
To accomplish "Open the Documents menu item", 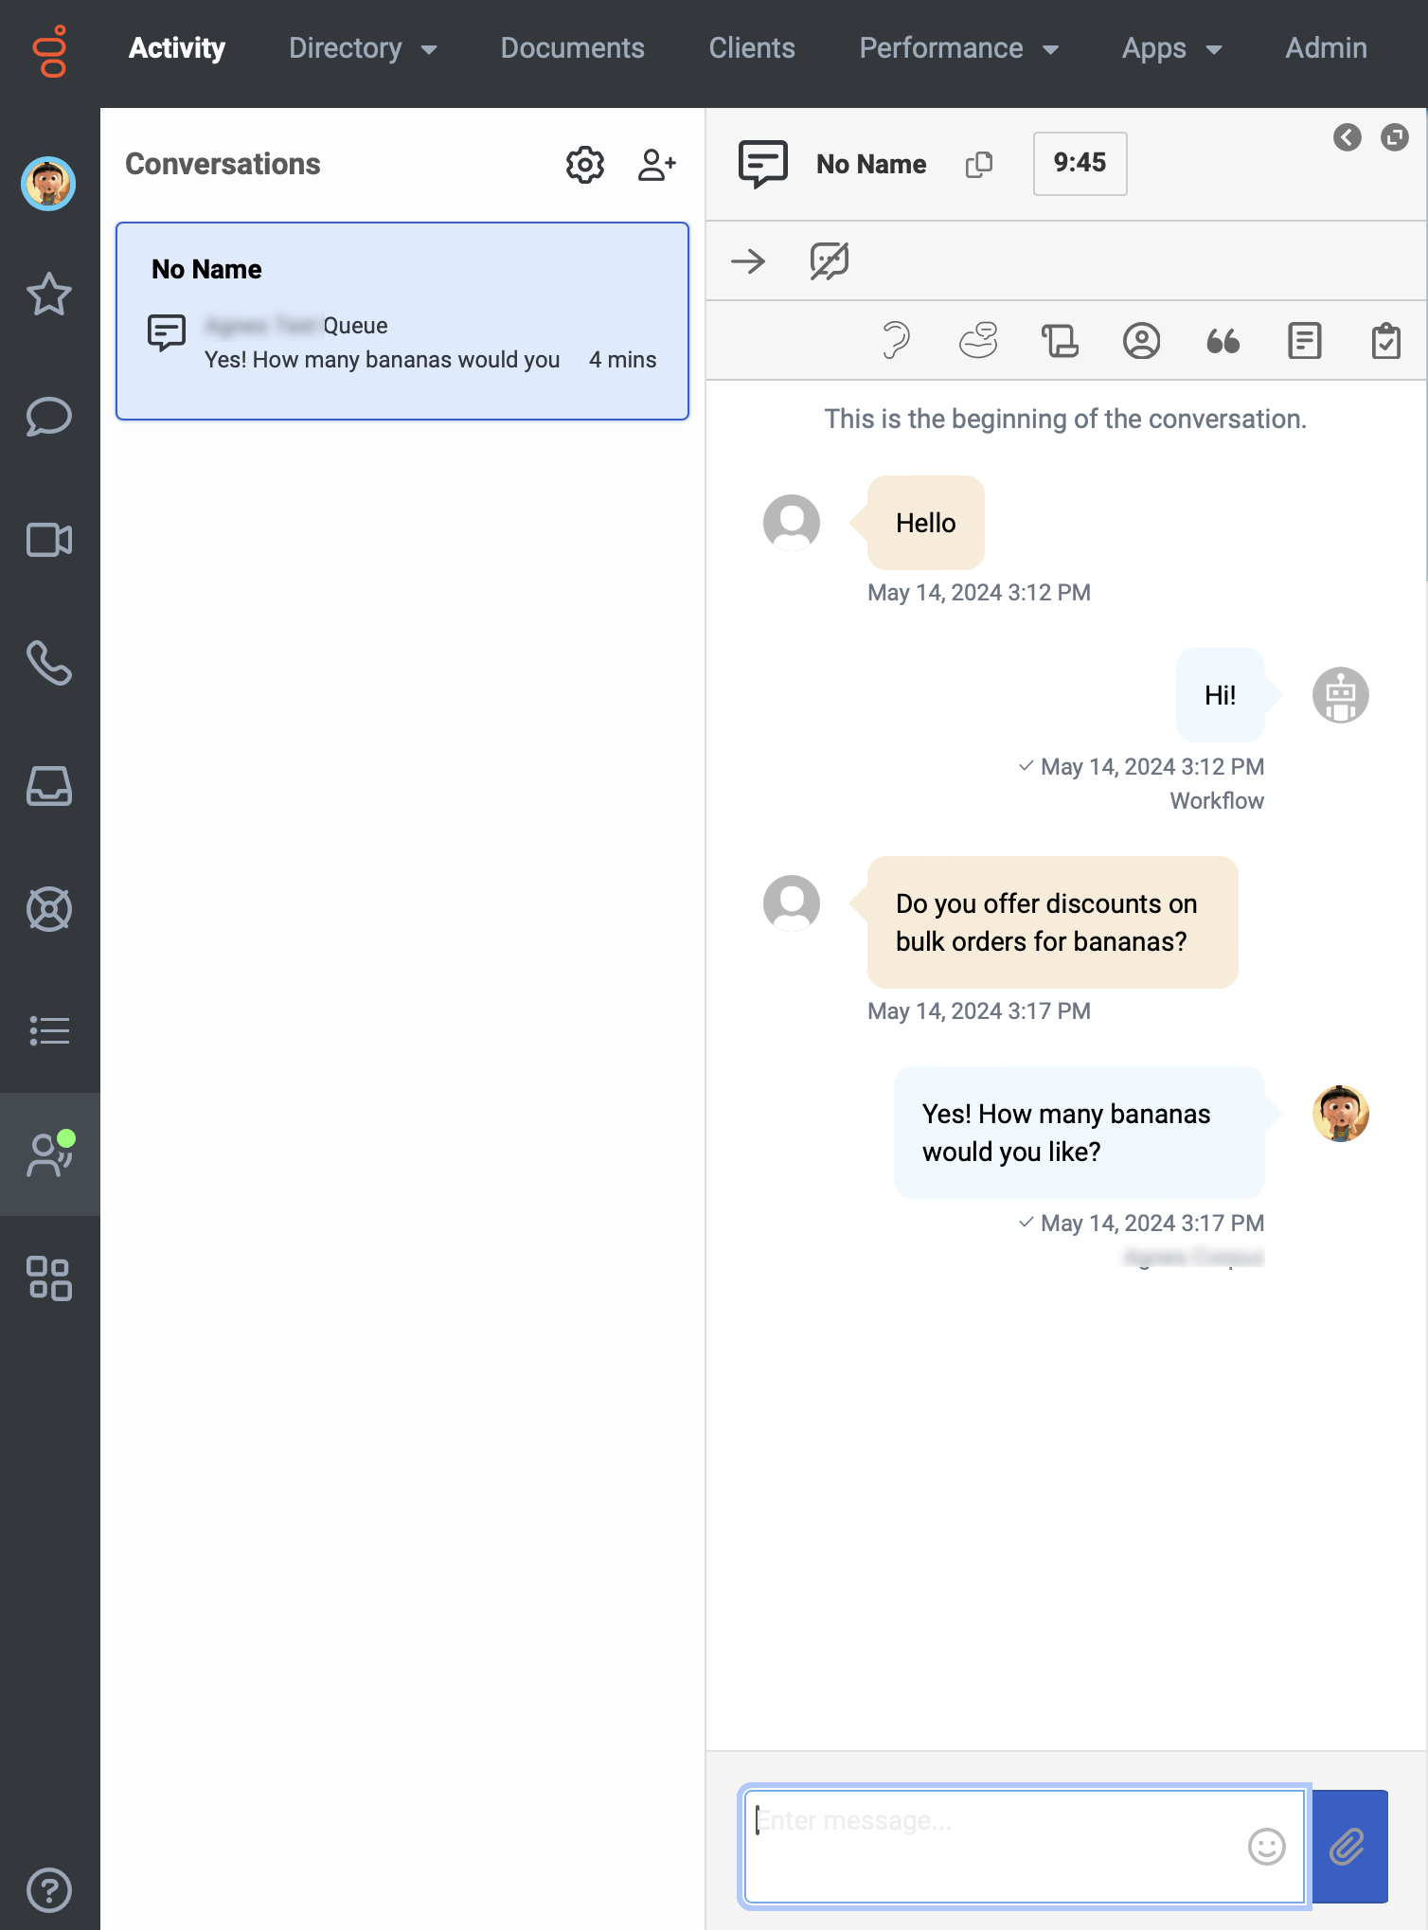I will pyautogui.click(x=572, y=48).
